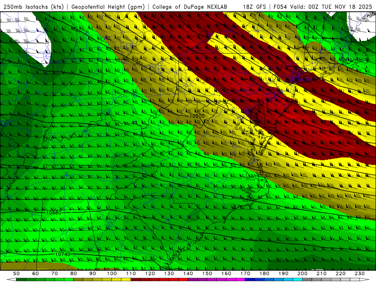Screen dimensions: 376x282
Task: Click the 160 label on the color scale
Action: point(226,274)
